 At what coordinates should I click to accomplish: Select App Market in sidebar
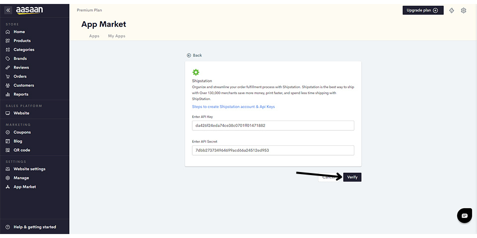coord(25,187)
